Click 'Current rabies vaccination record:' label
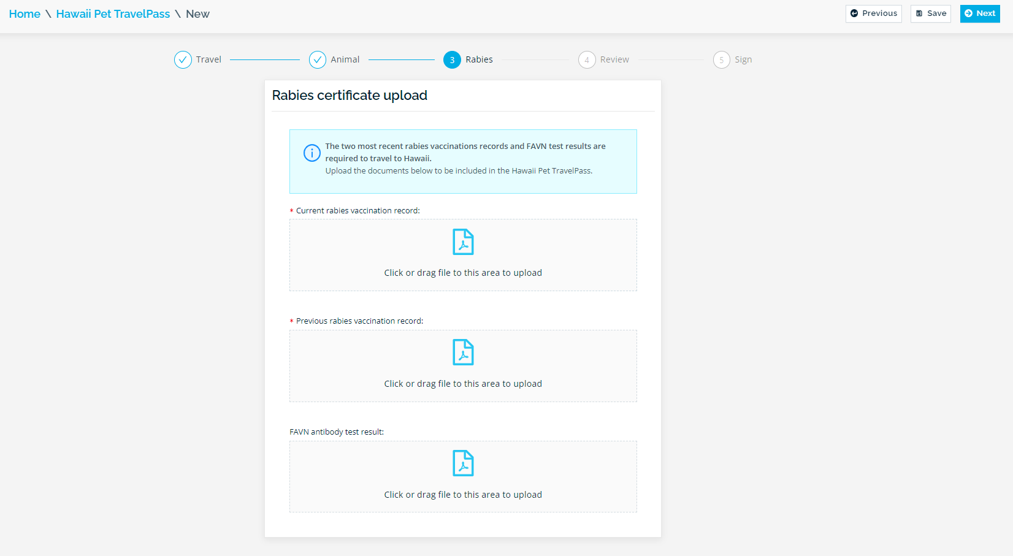Viewport: 1013px width, 556px height. pyautogui.click(x=358, y=210)
